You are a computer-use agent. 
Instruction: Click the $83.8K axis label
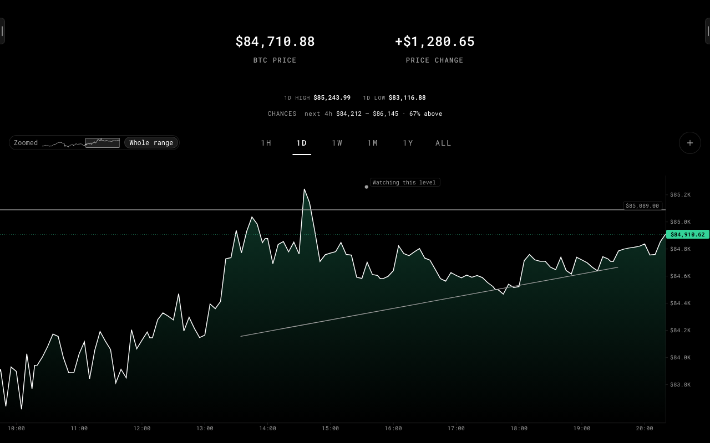[x=681, y=385]
